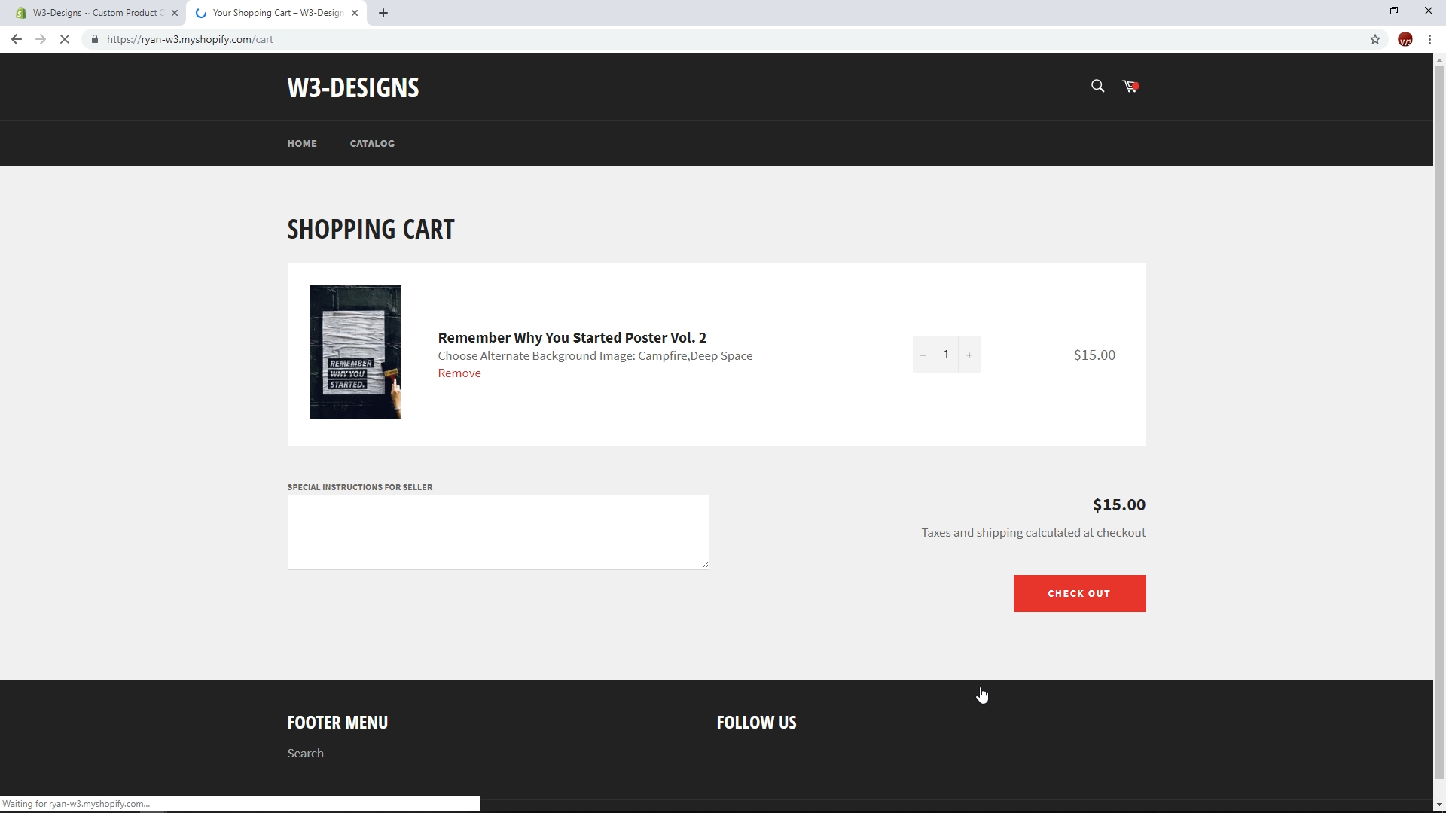
Task: Click scrollbar down arrow
Action: click(1439, 805)
